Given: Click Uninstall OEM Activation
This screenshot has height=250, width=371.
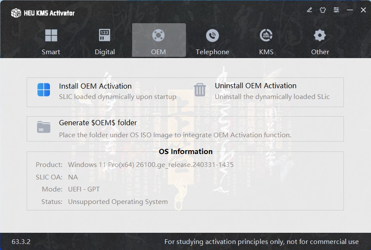Looking at the screenshot, I should click(x=256, y=86).
